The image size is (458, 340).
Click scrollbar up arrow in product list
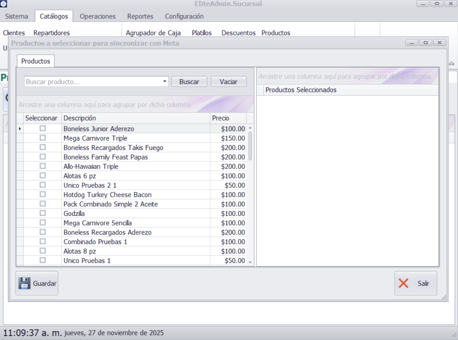pos(250,128)
